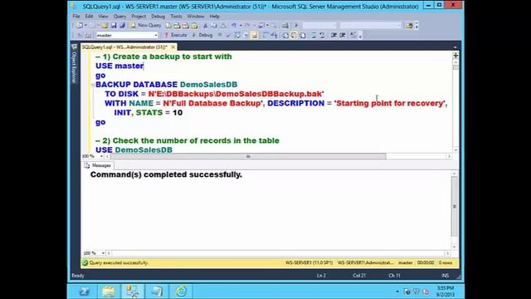Click the icon beside the toolbar options arrow
Image resolution: width=531 pixels, height=299 pixels.
pos(409,26)
